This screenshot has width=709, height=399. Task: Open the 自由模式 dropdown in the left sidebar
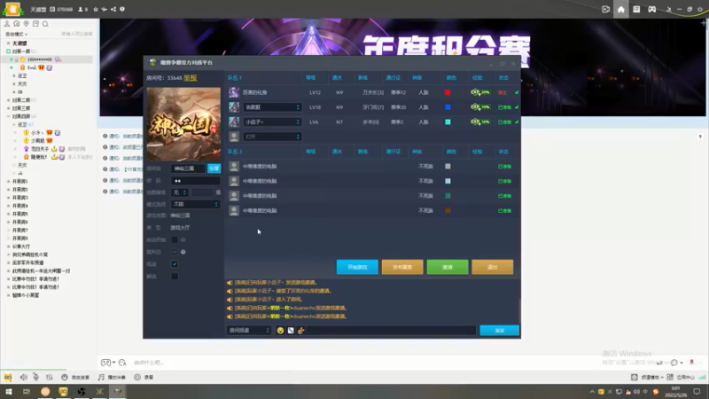point(16,35)
